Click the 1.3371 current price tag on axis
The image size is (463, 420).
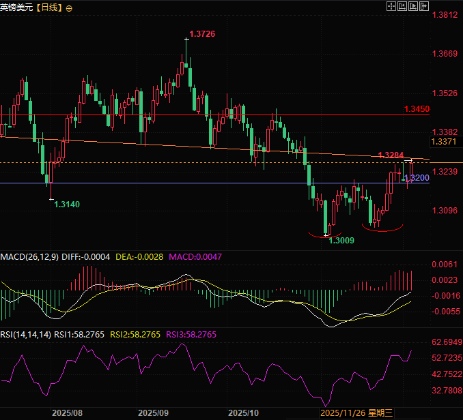(443, 142)
